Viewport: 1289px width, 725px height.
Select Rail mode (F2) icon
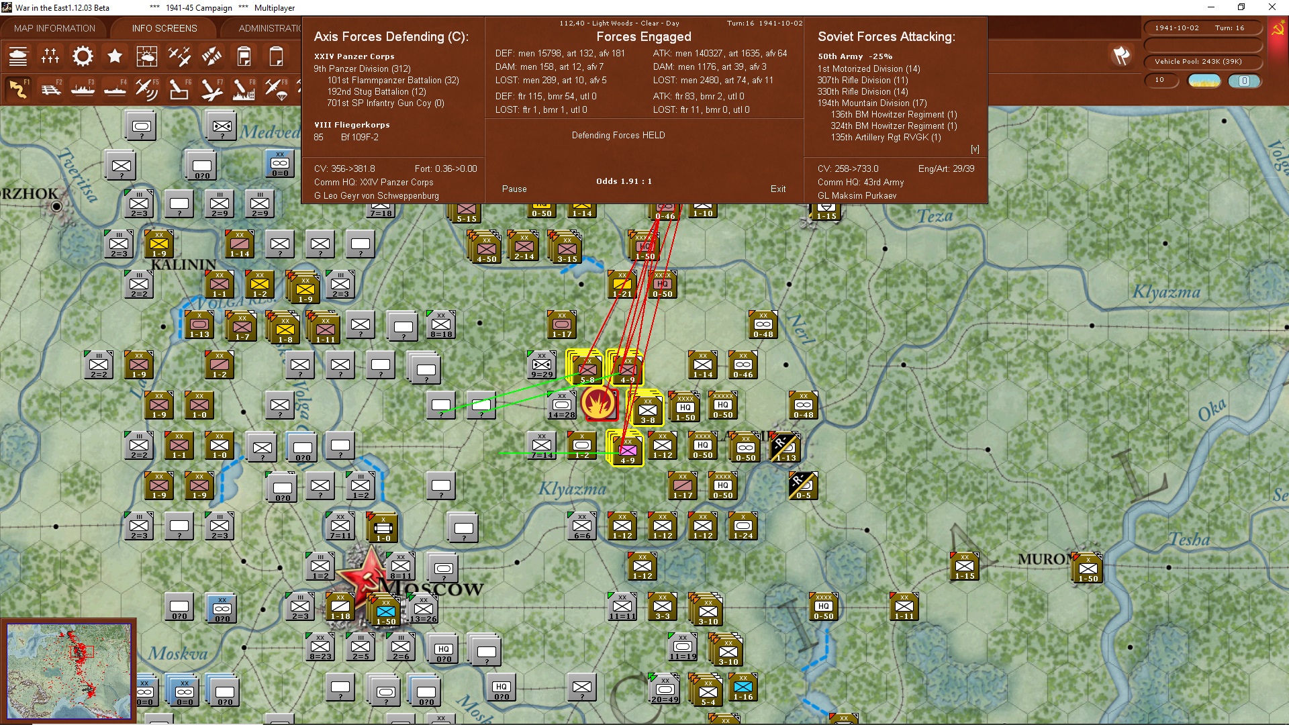pyautogui.click(x=50, y=89)
